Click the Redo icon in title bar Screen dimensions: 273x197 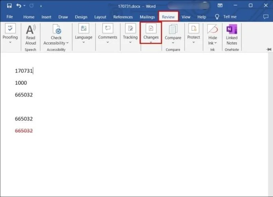(32, 6)
